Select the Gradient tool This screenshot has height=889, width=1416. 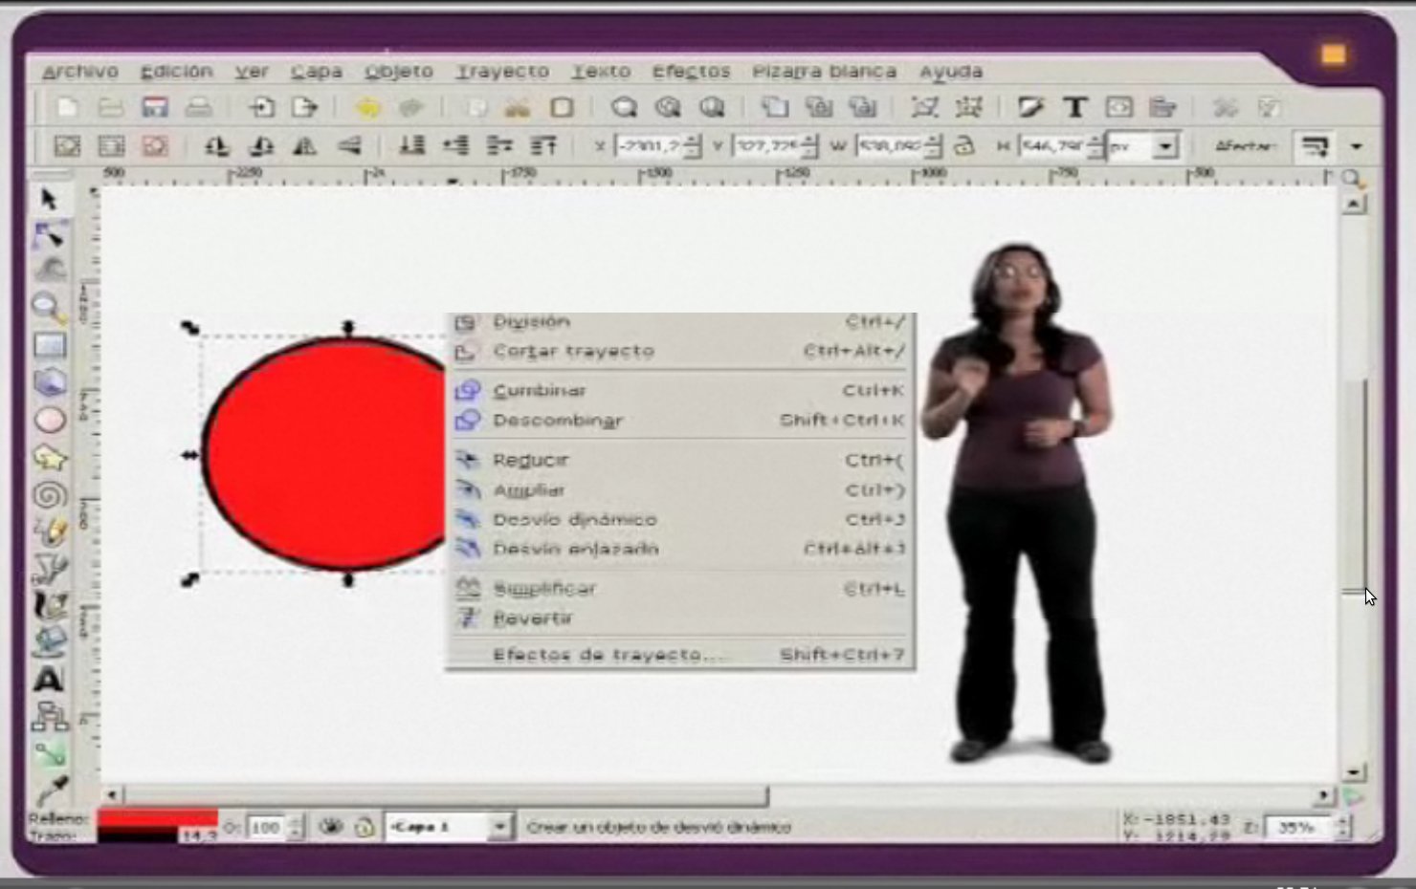click(x=50, y=753)
